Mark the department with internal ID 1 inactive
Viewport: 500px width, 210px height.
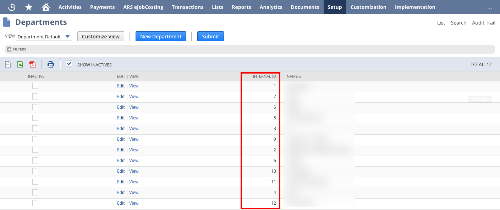pos(35,86)
